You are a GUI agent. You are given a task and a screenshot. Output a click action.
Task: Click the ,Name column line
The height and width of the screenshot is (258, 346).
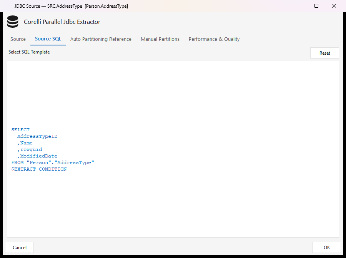point(25,143)
